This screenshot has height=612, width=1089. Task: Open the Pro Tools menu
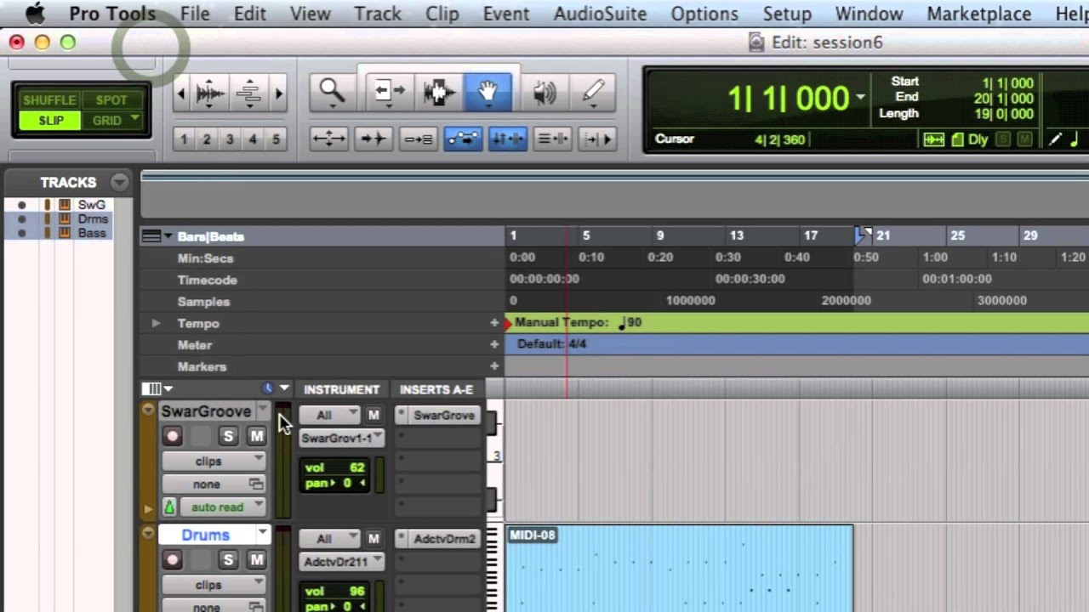(112, 14)
